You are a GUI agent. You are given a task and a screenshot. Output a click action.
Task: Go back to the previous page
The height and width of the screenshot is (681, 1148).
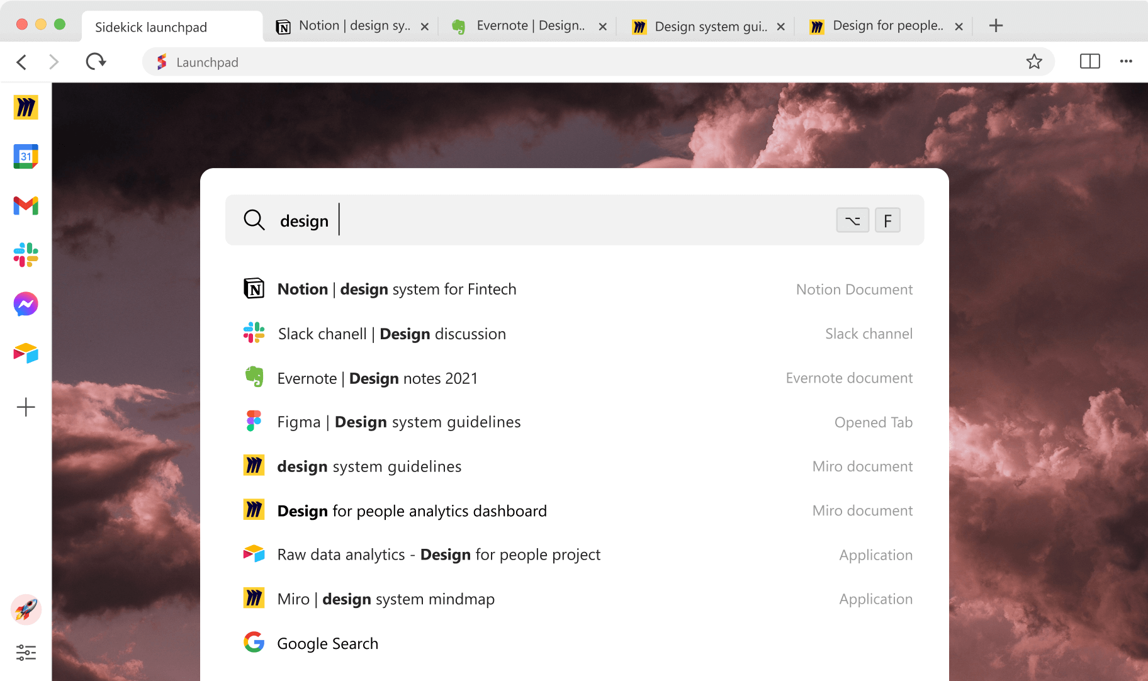(21, 62)
